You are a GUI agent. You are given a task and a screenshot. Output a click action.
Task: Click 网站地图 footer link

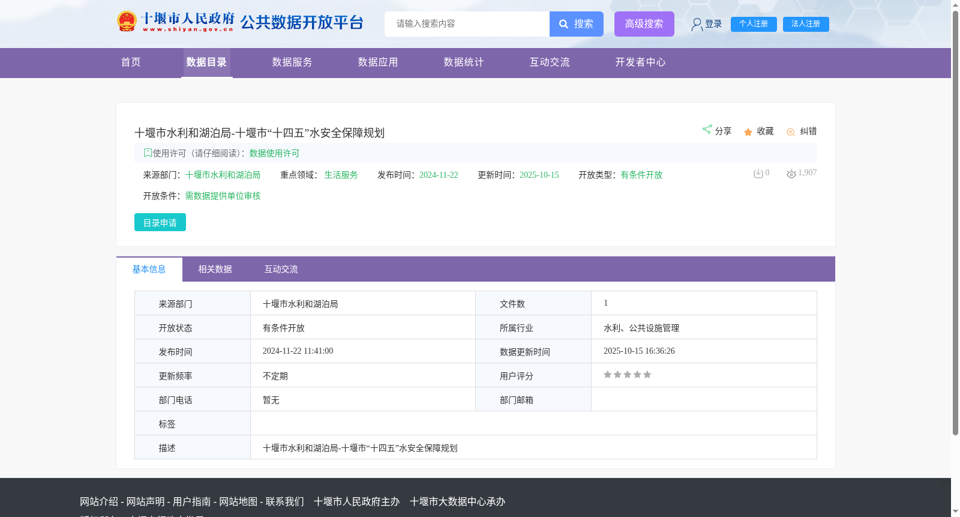pos(238,502)
